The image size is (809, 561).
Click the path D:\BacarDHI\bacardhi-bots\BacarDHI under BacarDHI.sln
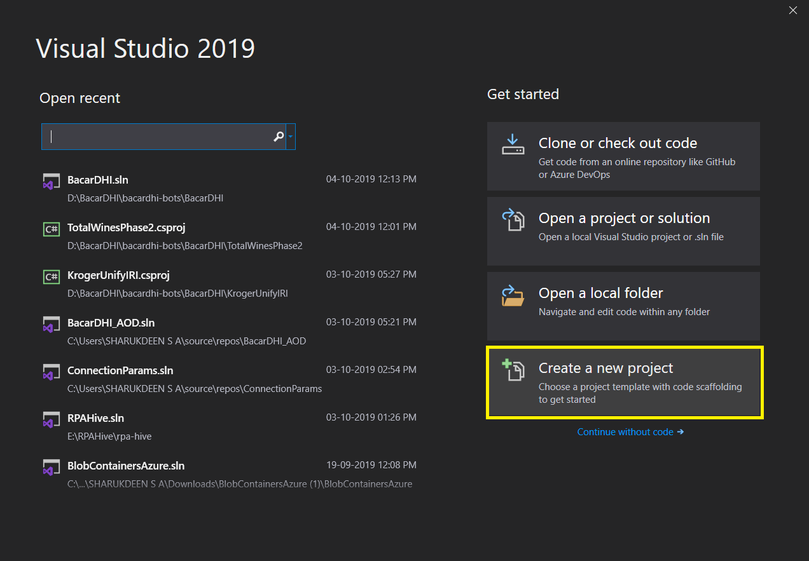point(145,198)
